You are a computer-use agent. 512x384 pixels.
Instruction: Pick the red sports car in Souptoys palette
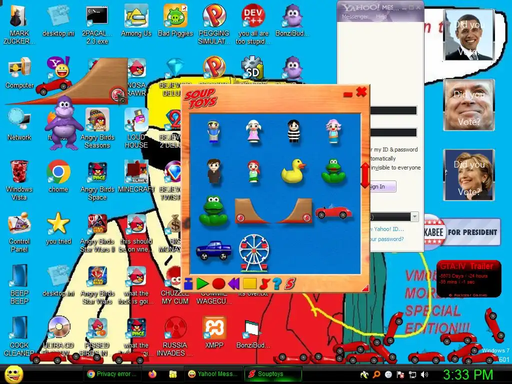click(333, 211)
